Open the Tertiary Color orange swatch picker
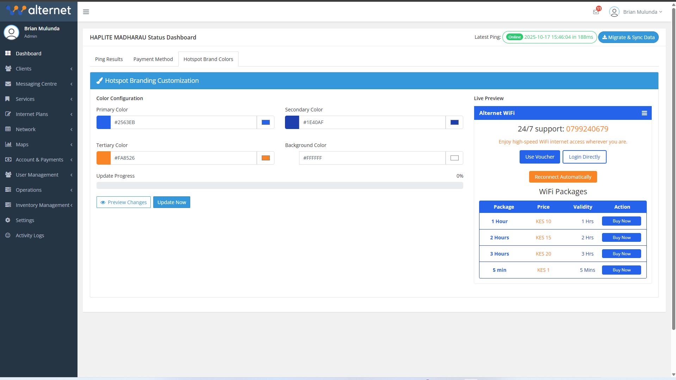Screen dimensions: 676x380 [266, 158]
